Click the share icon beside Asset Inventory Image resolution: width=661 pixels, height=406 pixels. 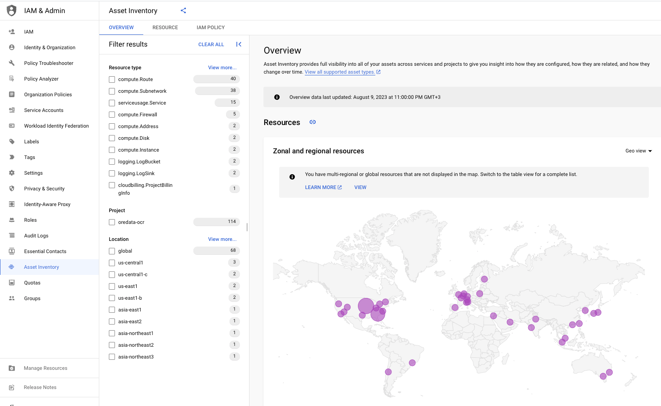pyautogui.click(x=183, y=10)
